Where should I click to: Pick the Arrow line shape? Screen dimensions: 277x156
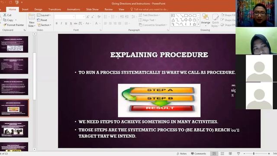tap(182, 16)
